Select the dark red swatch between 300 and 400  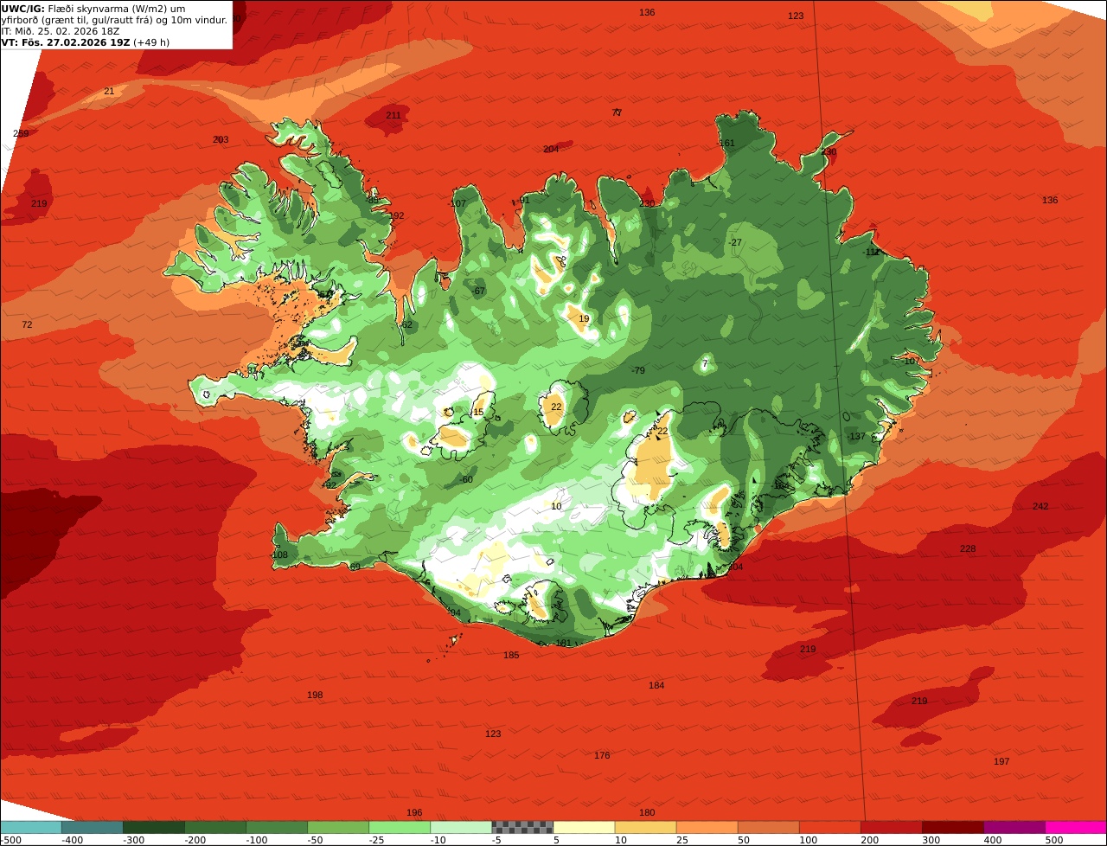(x=952, y=827)
